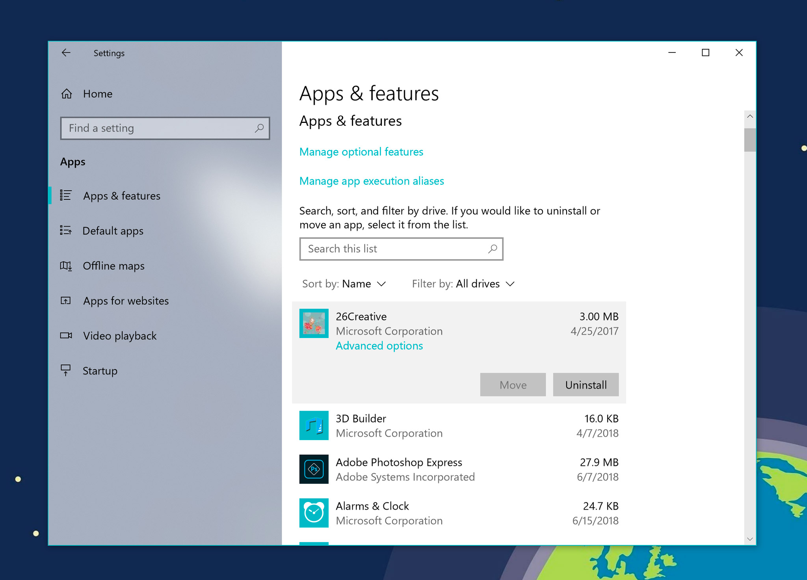
Task: Click the 27.9 MB size value
Action: (599, 462)
